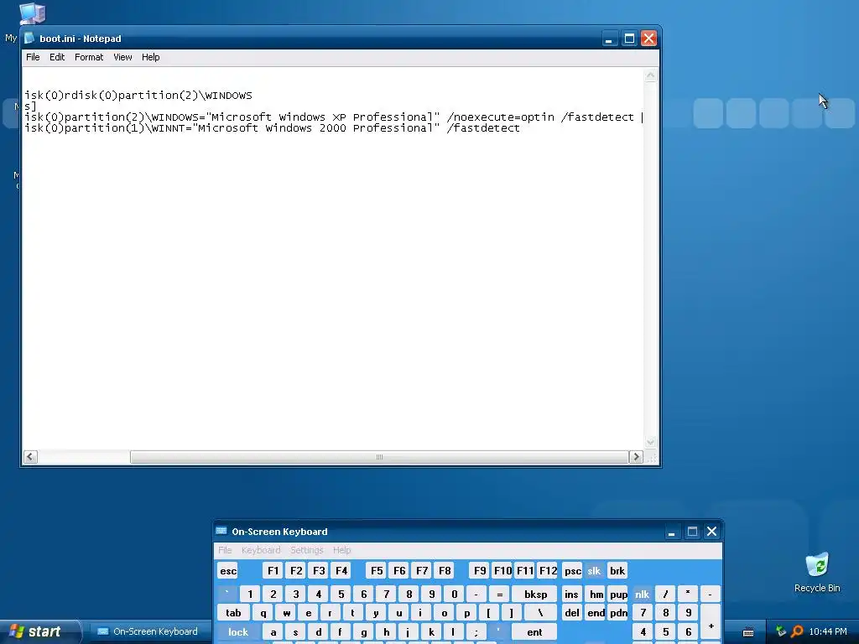Click the F12 key on On-Screen Keyboard
The height and width of the screenshot is (644, 859).
point(548,570)
